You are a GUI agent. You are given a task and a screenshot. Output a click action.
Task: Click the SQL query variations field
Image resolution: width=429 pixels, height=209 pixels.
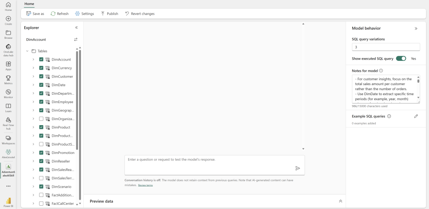point(385,47)
